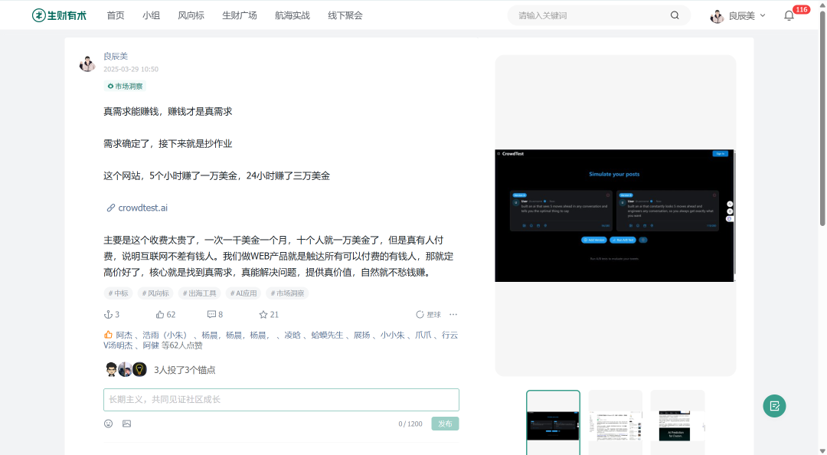Image resolution: width=827 pixels, height=455 pixels.
Task: Select the second image thumbnail
Action: pyautogui.click(x=615, y=422)
